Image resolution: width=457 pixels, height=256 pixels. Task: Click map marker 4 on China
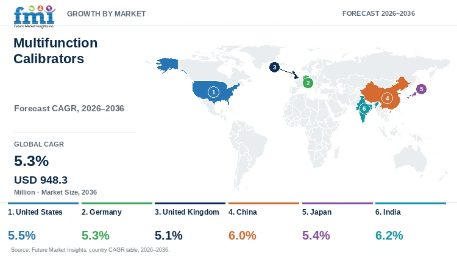[387, 99]
